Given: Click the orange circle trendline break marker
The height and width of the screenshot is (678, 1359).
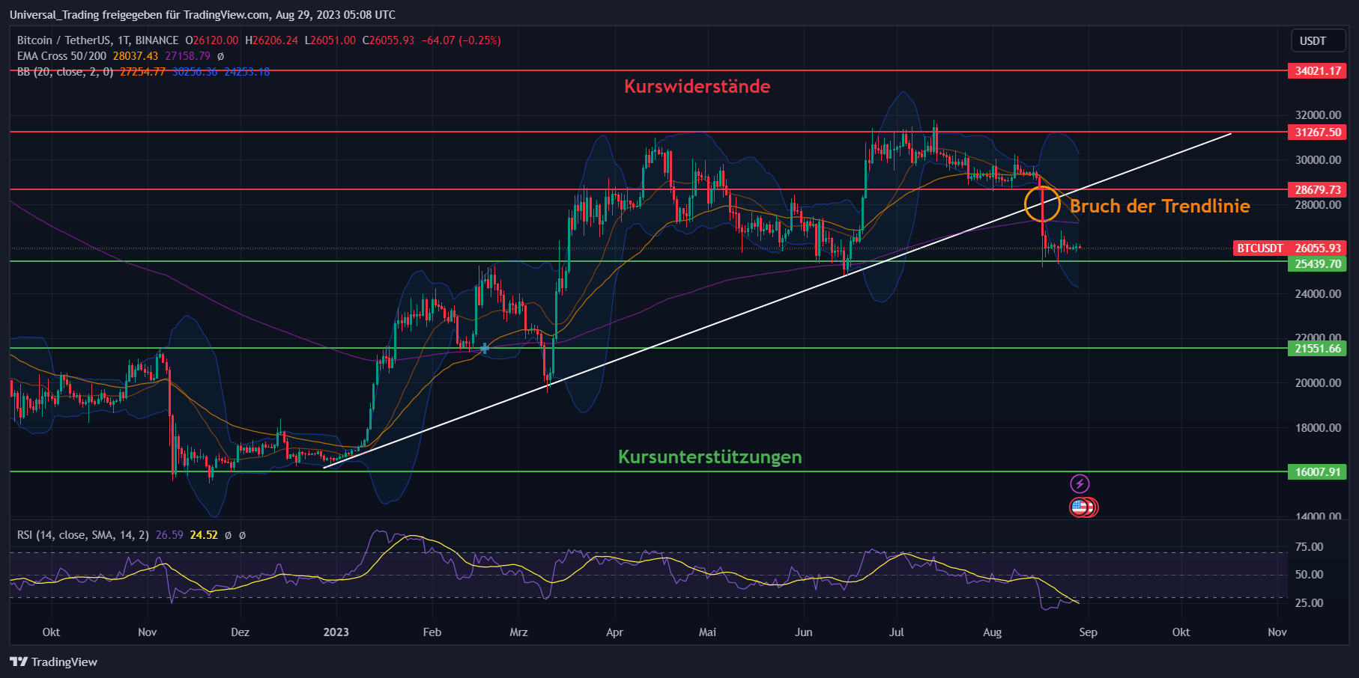Looking at the screenshot, I should [x=1042, y=204].
